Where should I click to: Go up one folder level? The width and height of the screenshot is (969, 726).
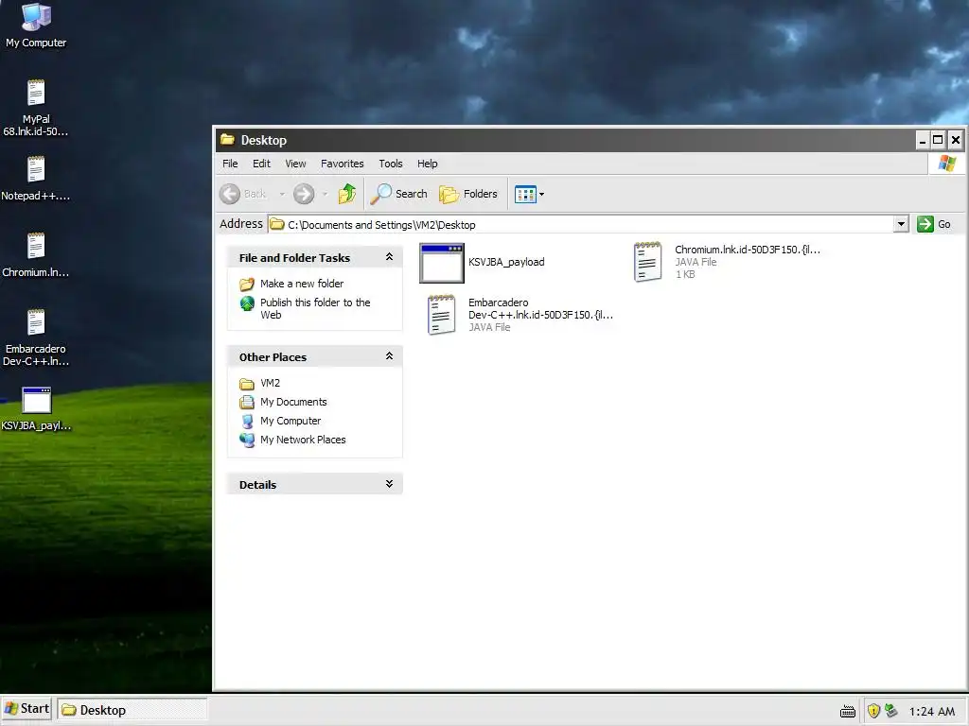click(x=347, y=194)
